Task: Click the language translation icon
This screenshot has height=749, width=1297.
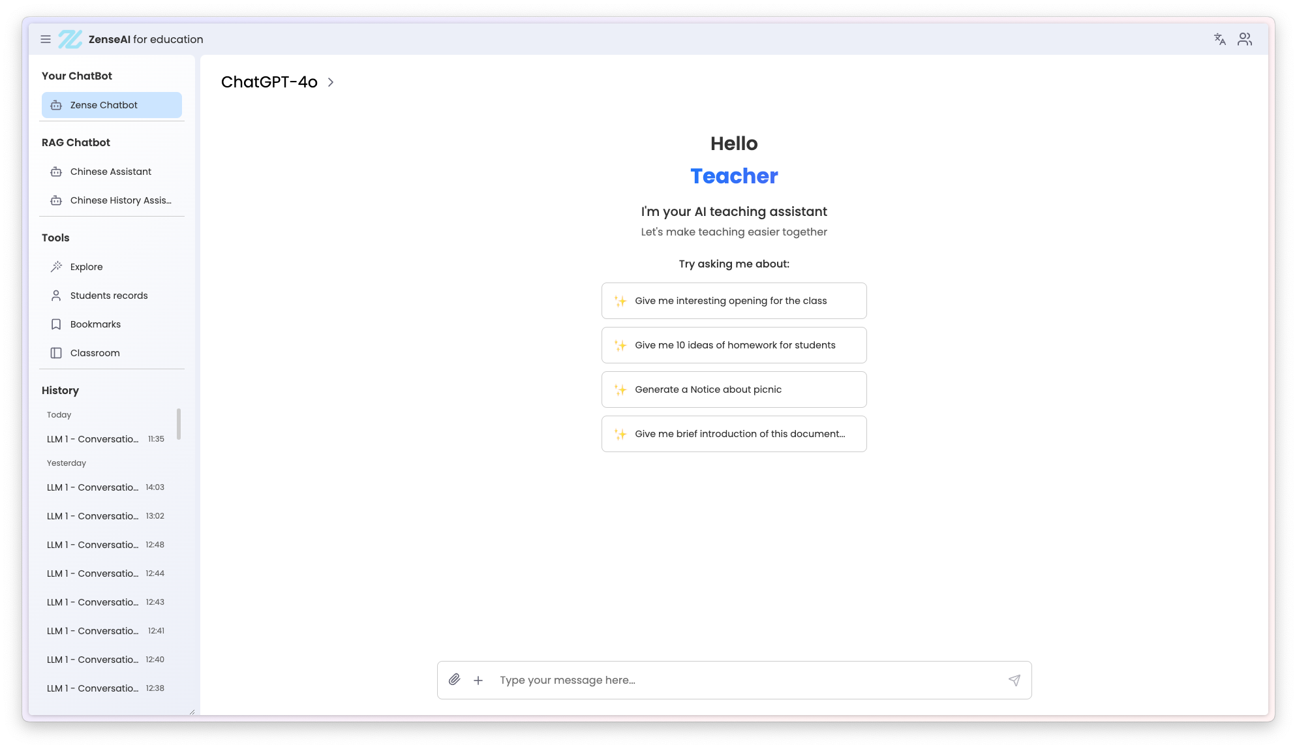Action: pyautogui.click(x=1219, y=39)
